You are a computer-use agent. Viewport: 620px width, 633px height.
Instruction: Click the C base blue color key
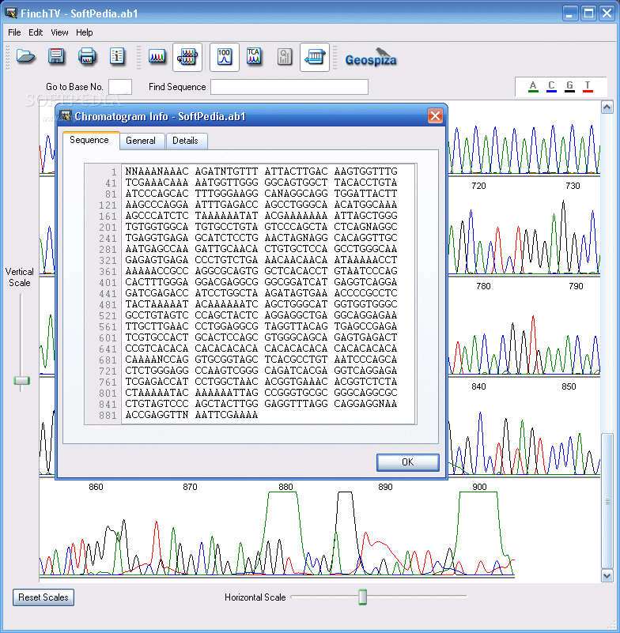[551, 86]
